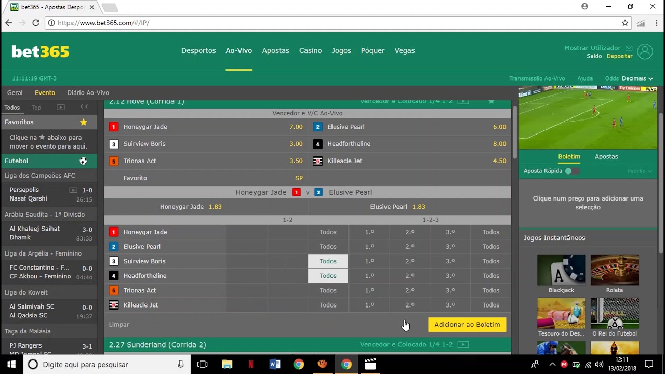The height and width of the screenshot is (374, 665).
Task: Open the Al Khaleej Saihat v Dhamk match
Action: [x=48, y=233]
